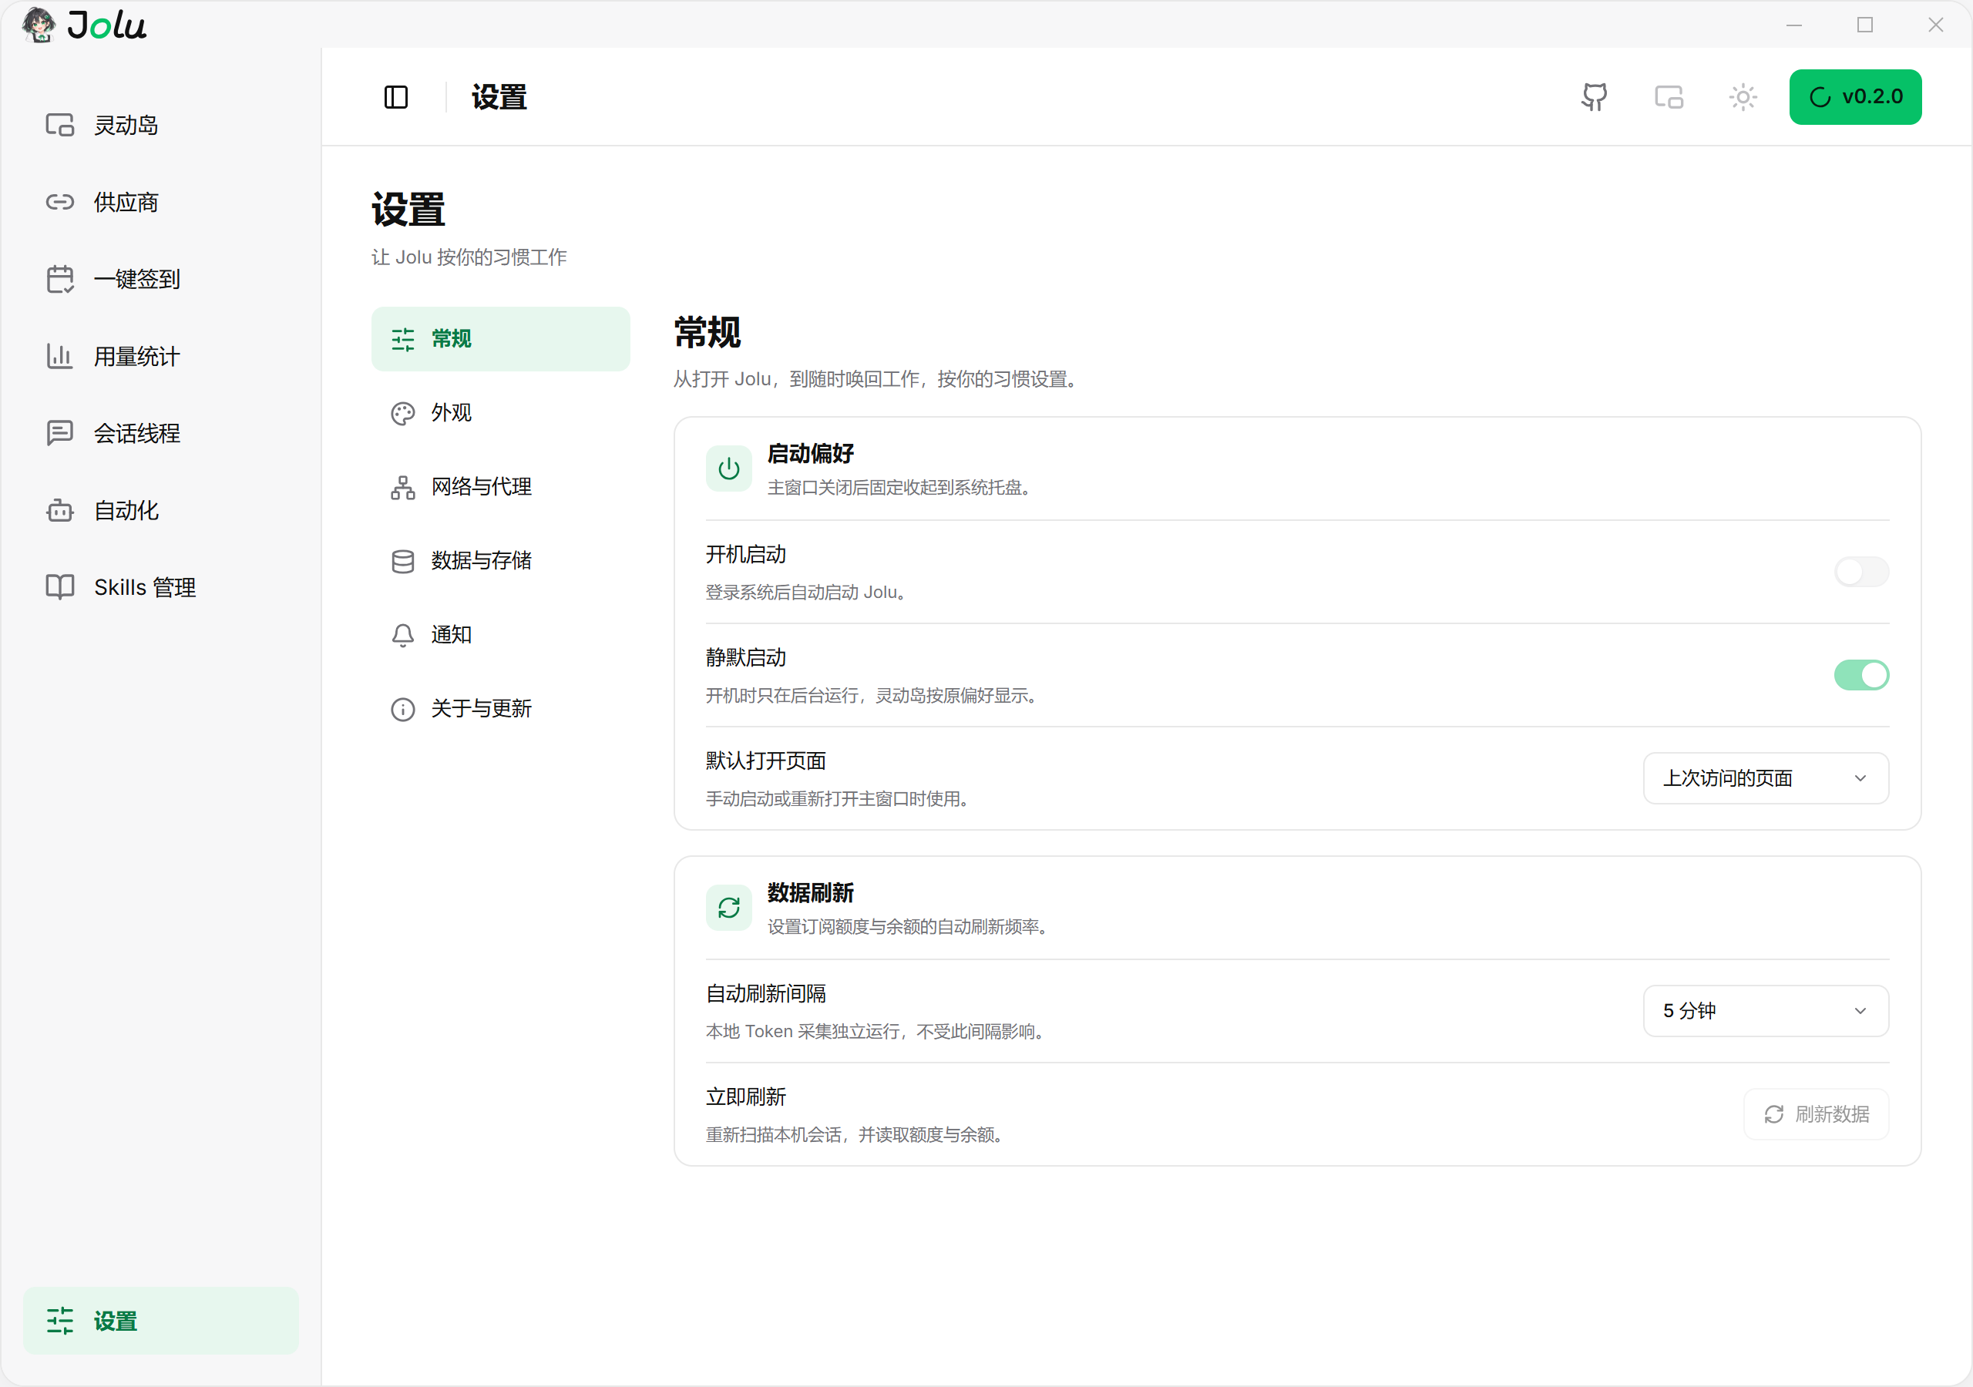Screen dimensions: 1973x1387
Task: Click the 灵动岛 sidebar icon
Action: point(60,126)
